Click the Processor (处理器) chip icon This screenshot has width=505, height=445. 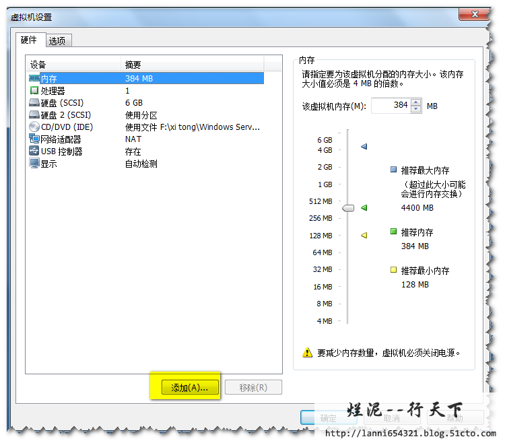point(34,91)
